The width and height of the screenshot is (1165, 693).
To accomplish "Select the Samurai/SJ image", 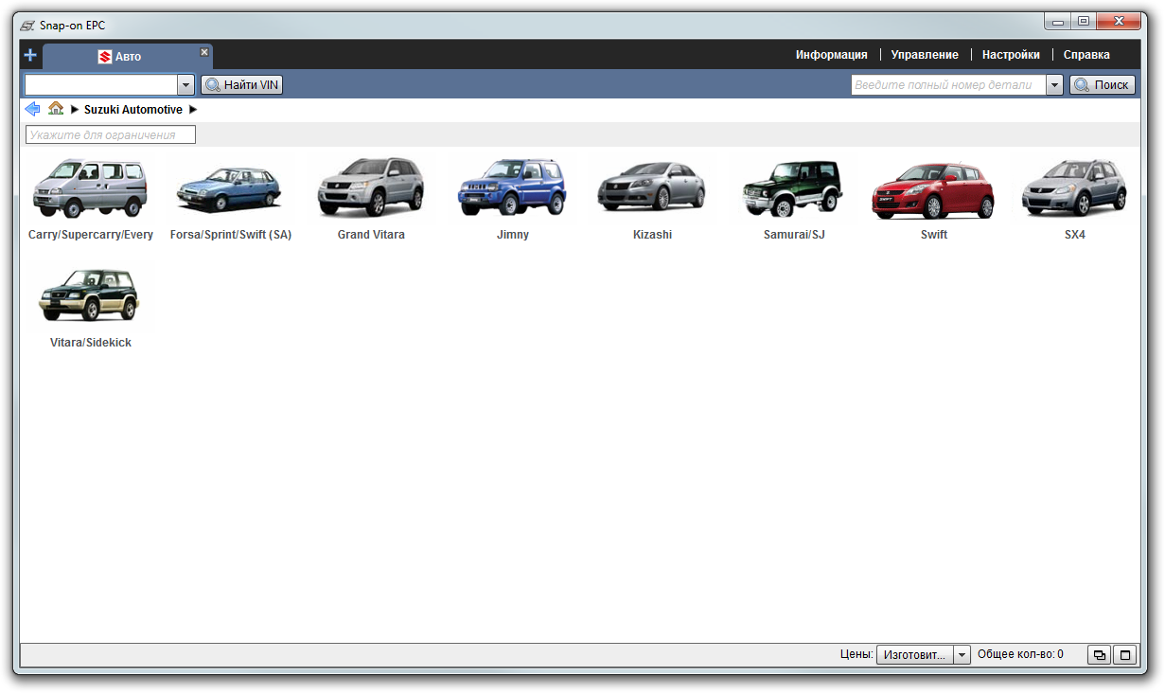I will [793, 187].
